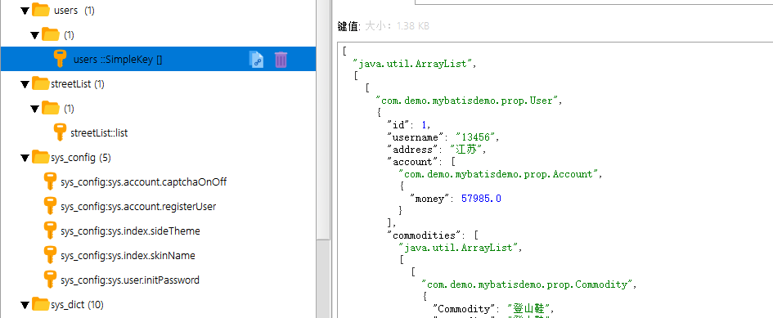Open sys_config:sys.account.captchaOnOff key
The image size is (773, 318).
pyautogui.click(x=143, y=182)
